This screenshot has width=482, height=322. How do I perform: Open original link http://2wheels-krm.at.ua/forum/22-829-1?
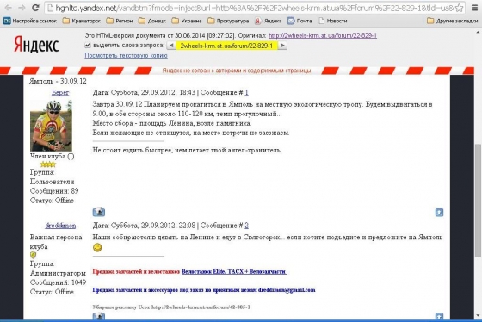(323, 35)
